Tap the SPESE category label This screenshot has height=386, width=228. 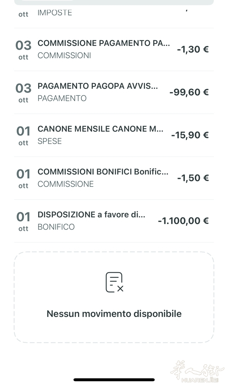[x=50, y=141]
